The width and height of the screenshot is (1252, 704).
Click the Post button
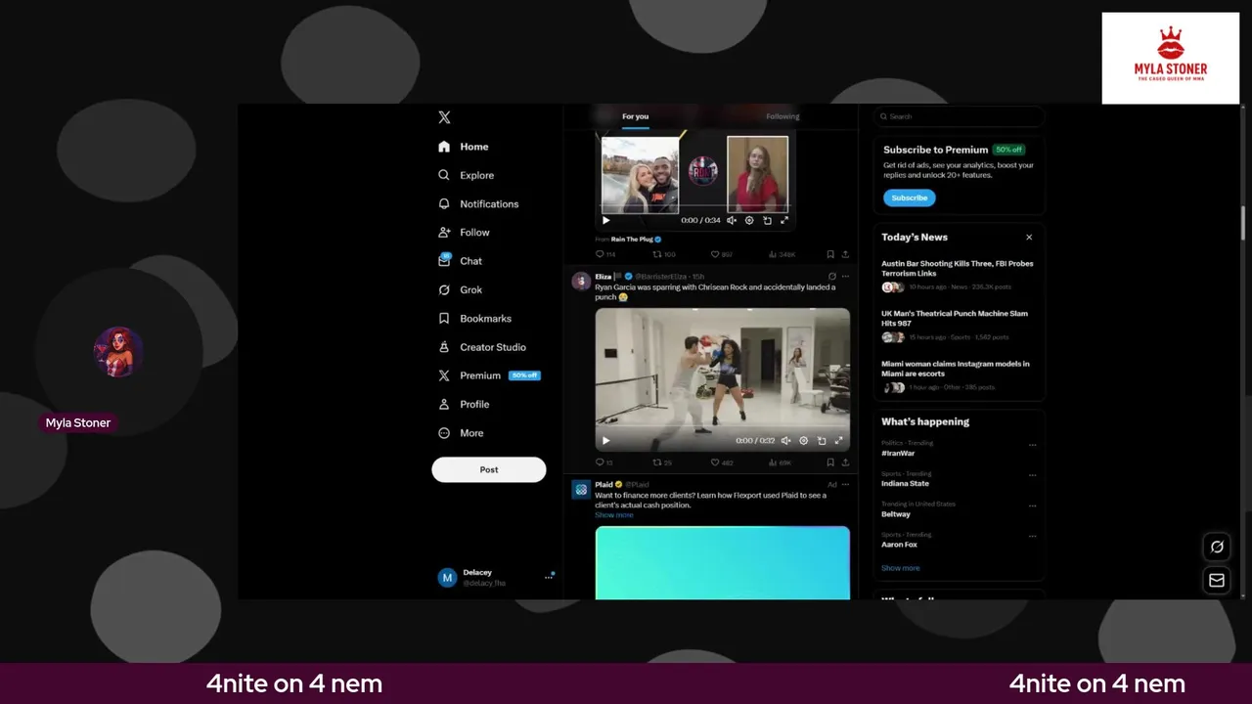click(489, 469)
